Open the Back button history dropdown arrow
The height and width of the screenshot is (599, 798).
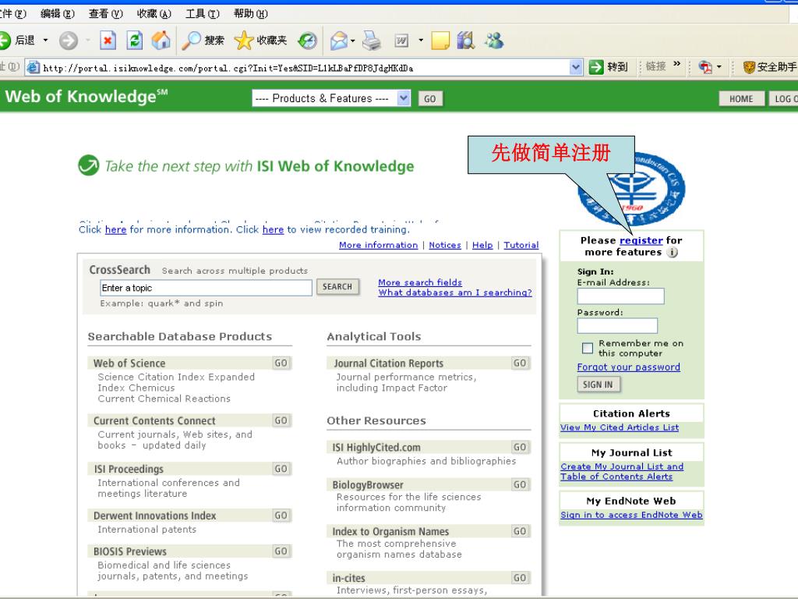(x=45, y=41)
